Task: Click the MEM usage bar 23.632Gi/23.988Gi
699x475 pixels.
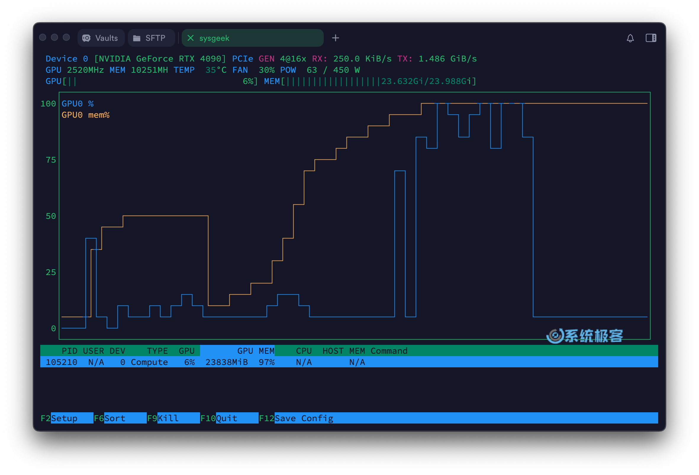Action: (370, 81)
